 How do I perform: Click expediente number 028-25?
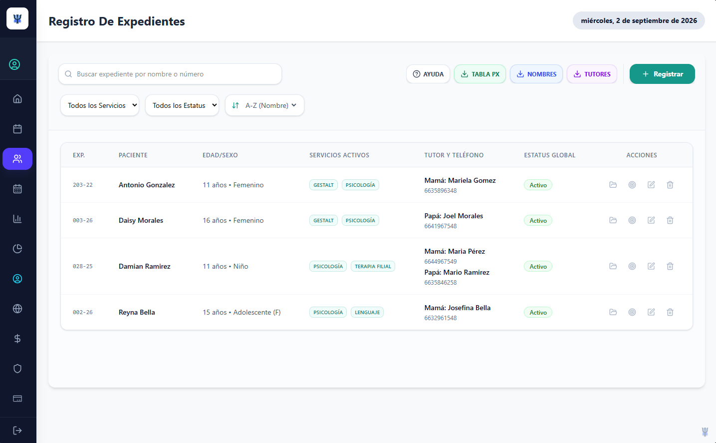coord(83,266)
